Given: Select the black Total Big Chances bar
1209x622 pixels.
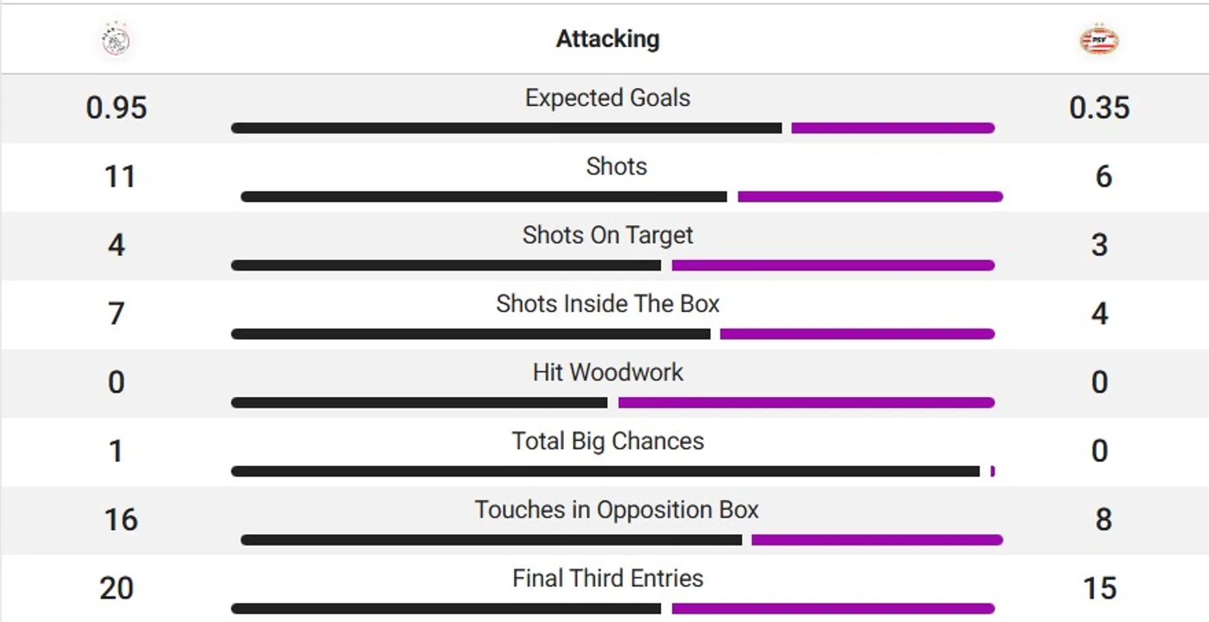Looking at the screenshot, I should [x=605, y=472].
